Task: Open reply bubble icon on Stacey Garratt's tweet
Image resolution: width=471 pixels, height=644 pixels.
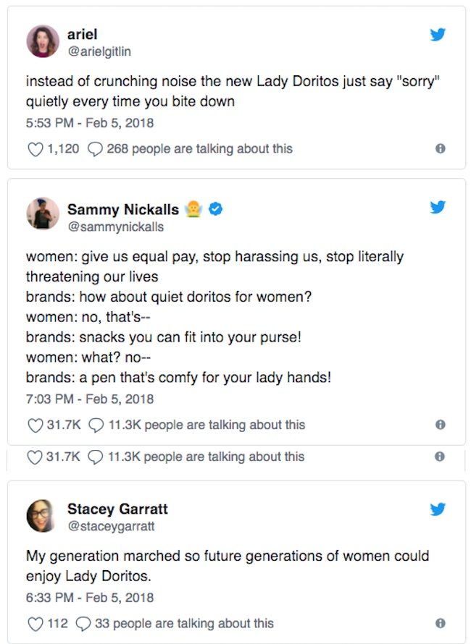Action: pyautogui.click(x=83, y=623)
